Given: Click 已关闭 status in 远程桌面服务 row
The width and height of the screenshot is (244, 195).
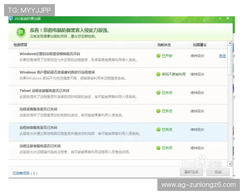Looking at the screenshot, I should (167, 111).
